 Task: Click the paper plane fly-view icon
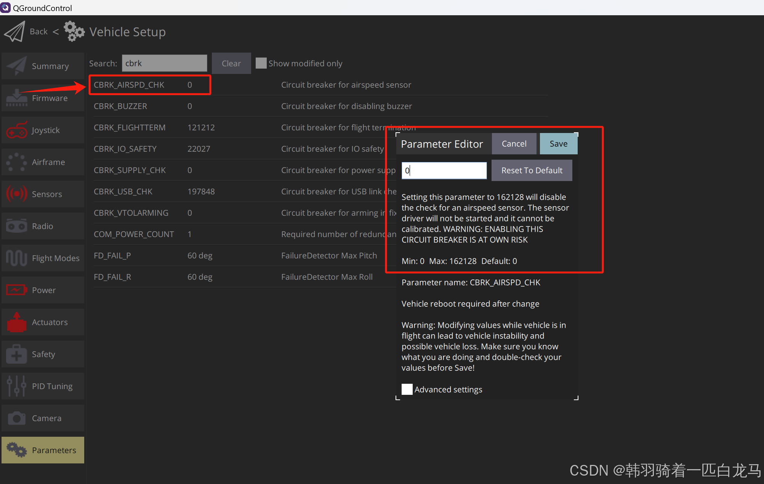click(14, 32)
